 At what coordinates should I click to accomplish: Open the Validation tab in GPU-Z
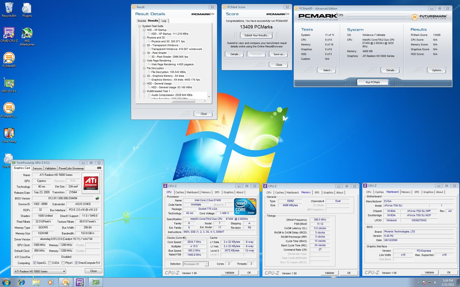point(50,168)
